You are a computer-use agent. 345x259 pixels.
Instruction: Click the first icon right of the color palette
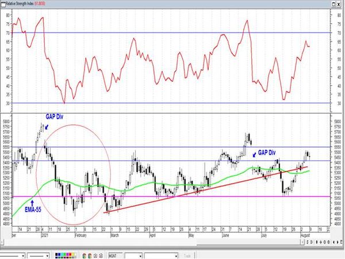[x=85, y=256]
